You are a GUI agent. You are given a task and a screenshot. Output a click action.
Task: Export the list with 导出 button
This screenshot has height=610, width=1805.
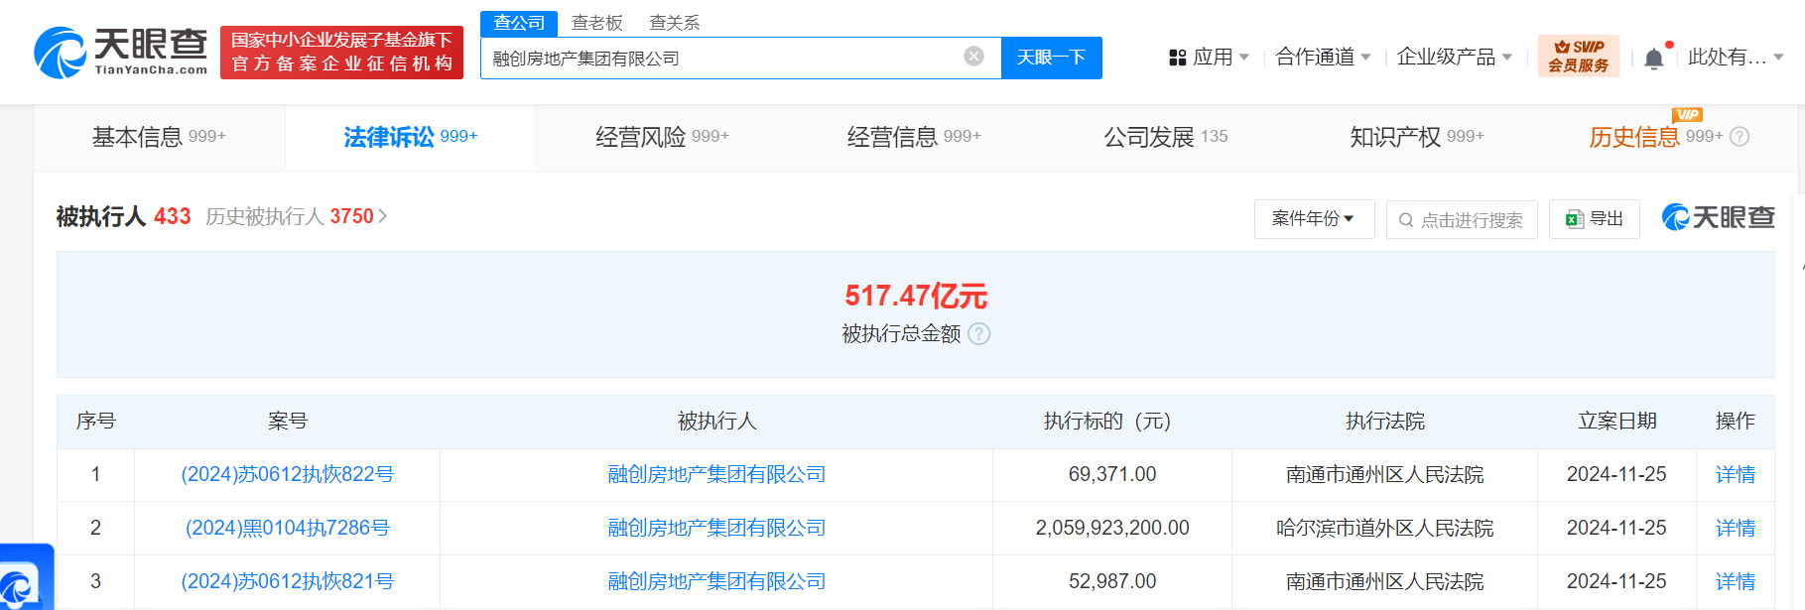(x=1594, y=219)
